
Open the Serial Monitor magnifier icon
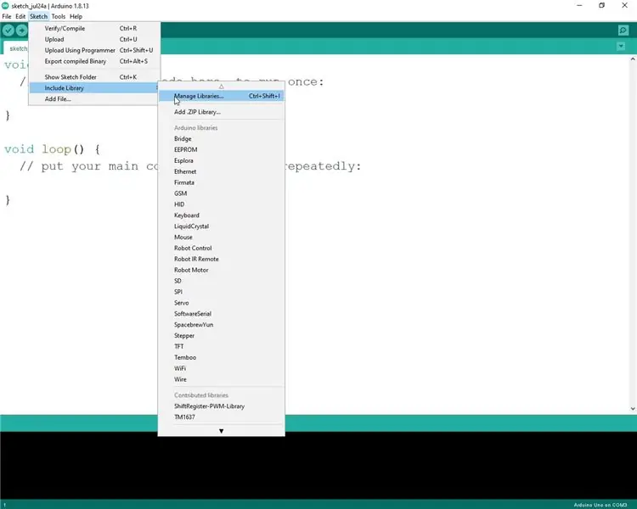(623, 31)
